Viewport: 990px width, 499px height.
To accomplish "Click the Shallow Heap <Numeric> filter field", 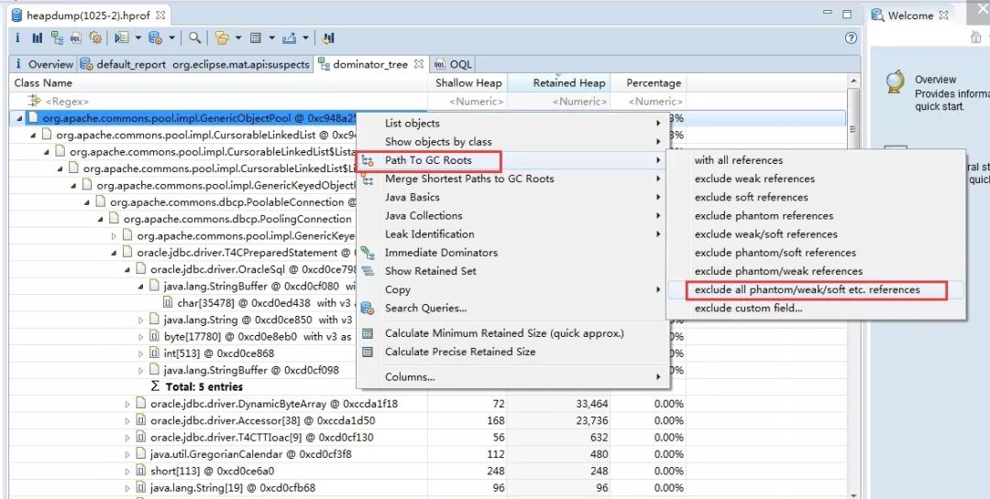I will (x=467, y=101).
